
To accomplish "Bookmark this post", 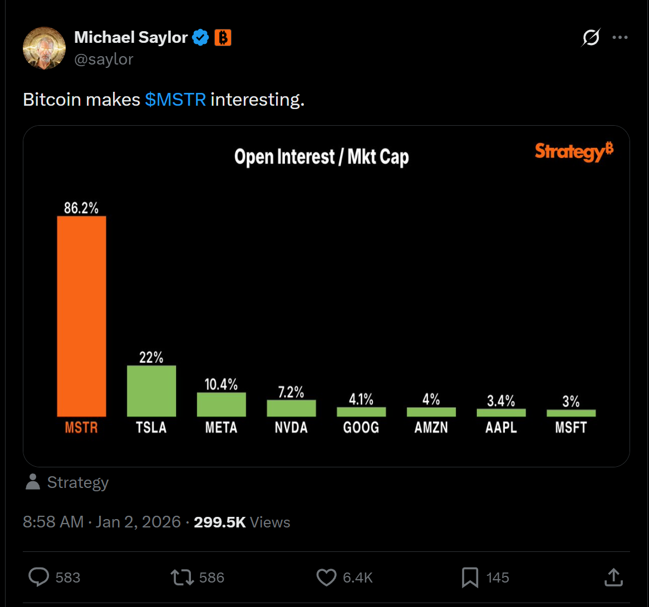I will tap(470, 578).
